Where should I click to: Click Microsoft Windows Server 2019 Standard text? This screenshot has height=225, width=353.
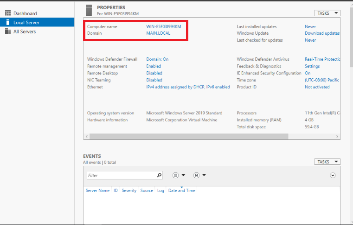184,113
